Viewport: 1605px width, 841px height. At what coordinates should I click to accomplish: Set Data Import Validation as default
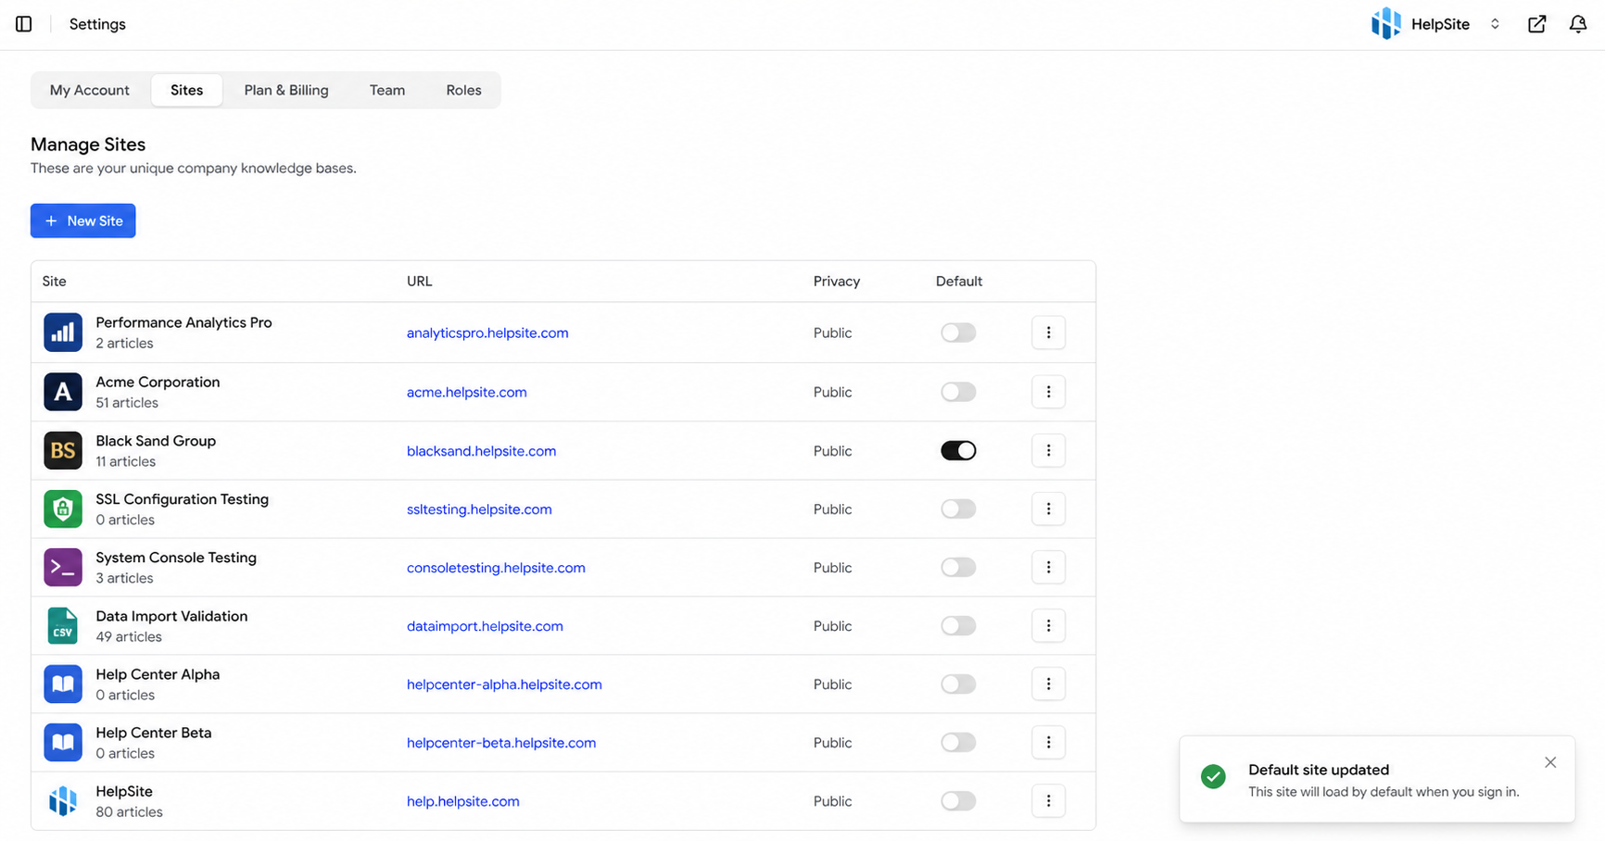[958, 626]
